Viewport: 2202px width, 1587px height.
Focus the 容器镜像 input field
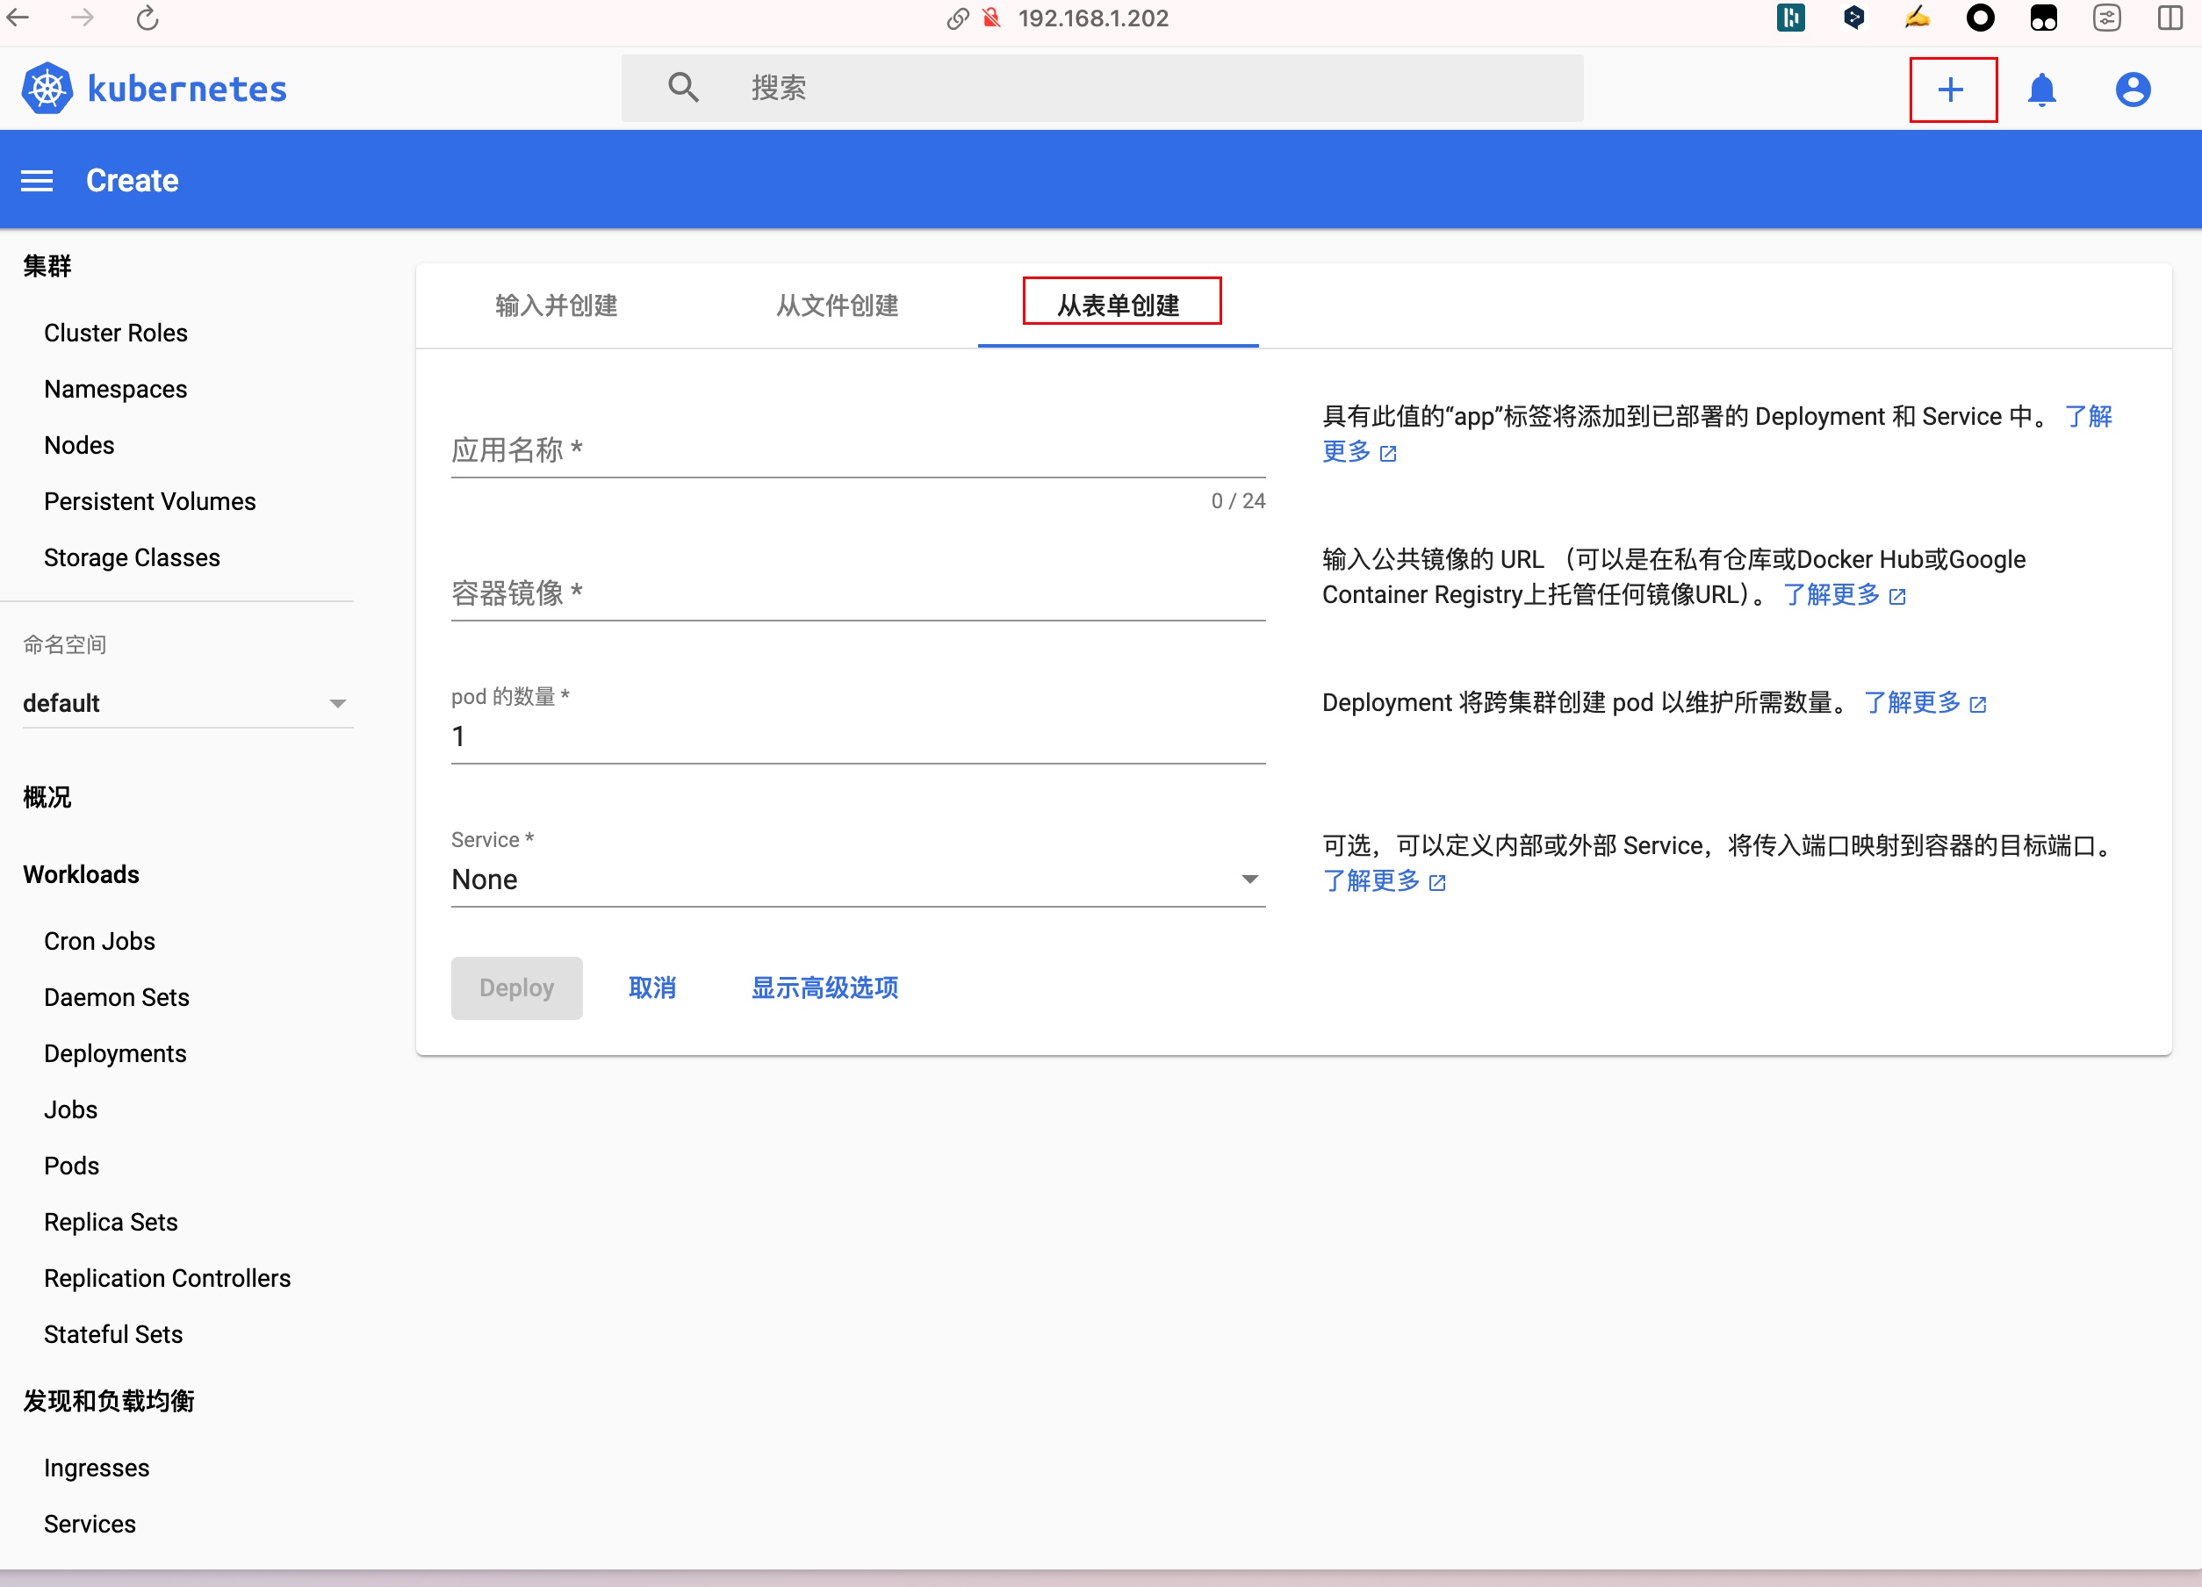857,592
